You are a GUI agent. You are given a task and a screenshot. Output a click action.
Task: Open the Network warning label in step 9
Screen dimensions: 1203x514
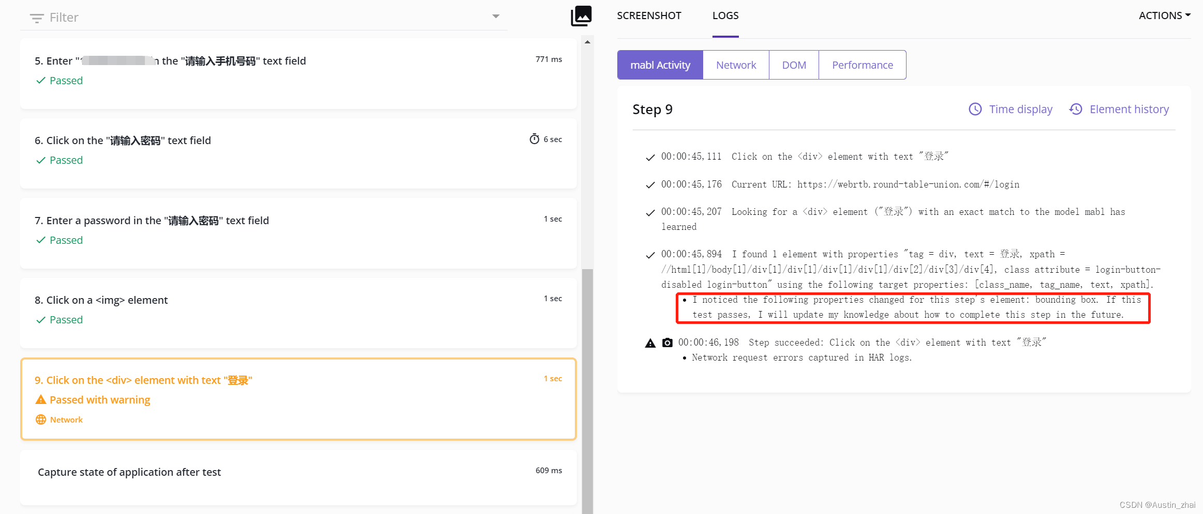(66, 419)
